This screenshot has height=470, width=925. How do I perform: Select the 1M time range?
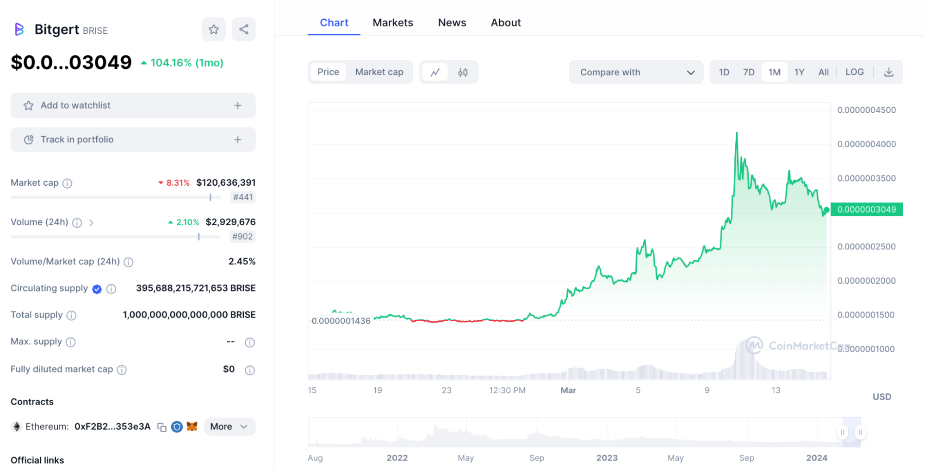(x=774, y=72)
